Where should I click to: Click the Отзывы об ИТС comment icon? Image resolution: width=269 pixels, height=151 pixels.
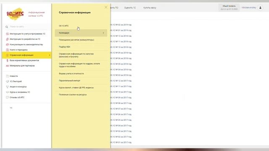coord(7,97)
